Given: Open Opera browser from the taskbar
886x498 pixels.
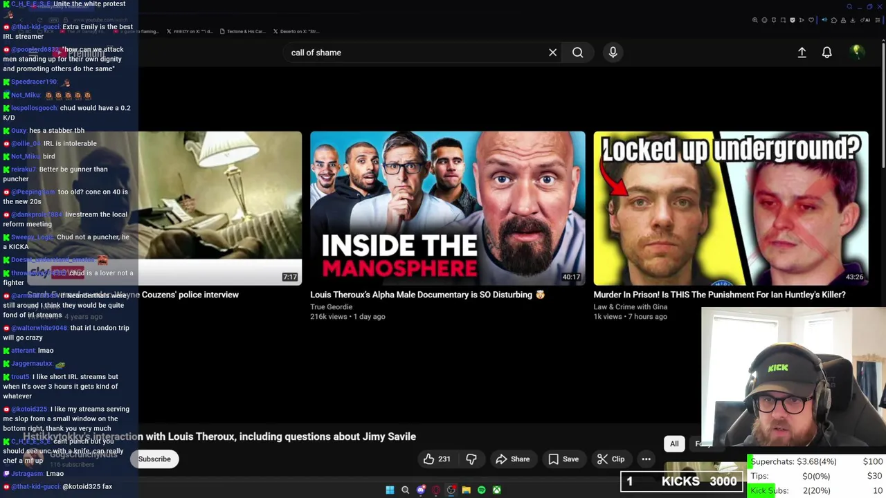Looking at the screenshot, I should tap(436, 490).
